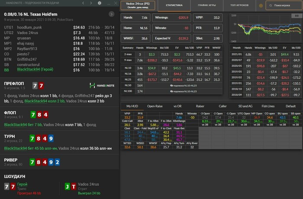
Task: Click the Expected V -$139.3 box
Action: pos(171,39)
